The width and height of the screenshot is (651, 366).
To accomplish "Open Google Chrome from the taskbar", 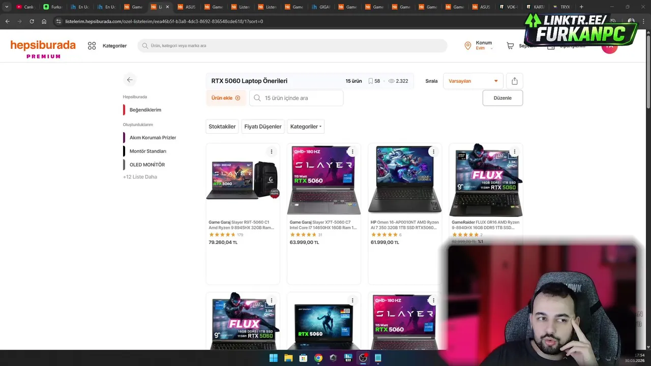I will [318, 358].
